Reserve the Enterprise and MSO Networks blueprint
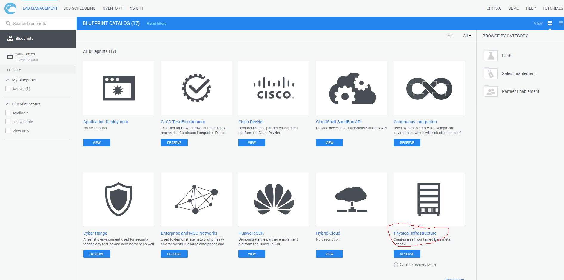Screen dimensions: 564x280 pyautogui.click(x=174, y=254)
